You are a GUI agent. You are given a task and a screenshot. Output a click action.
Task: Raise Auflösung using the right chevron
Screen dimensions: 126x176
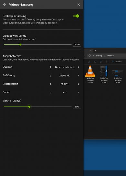78,76
